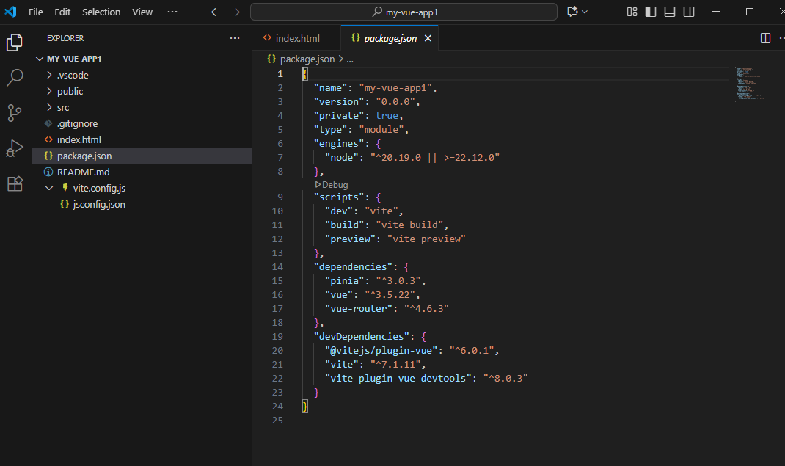Collapse the vite.config.js nested group
The height and width of the screenshot is (466, 785).
49,188
